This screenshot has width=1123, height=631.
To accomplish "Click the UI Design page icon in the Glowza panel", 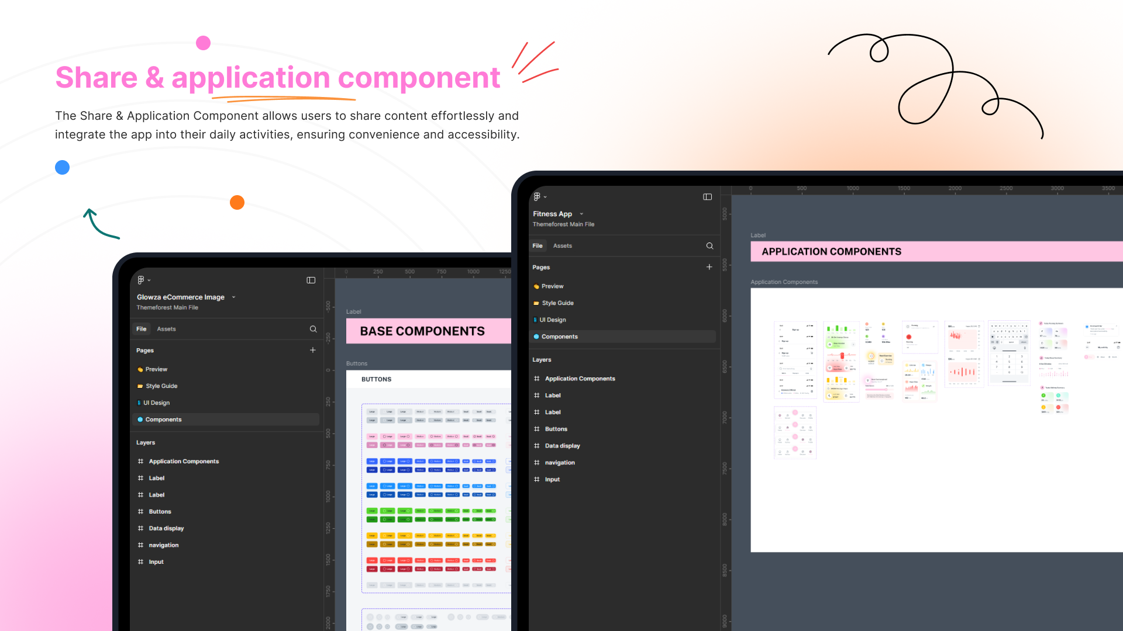I will [140, 403].
